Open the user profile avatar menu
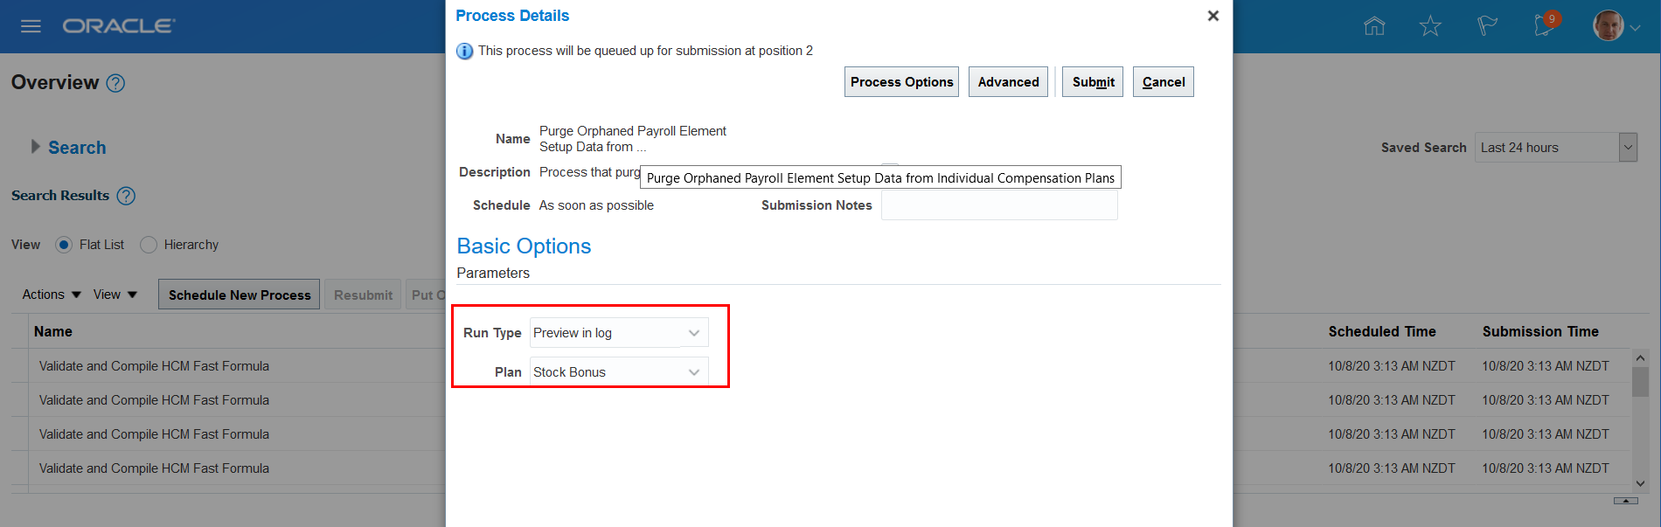The height and width of the screenshot is (527, 1661). [x=1615, y=26]
